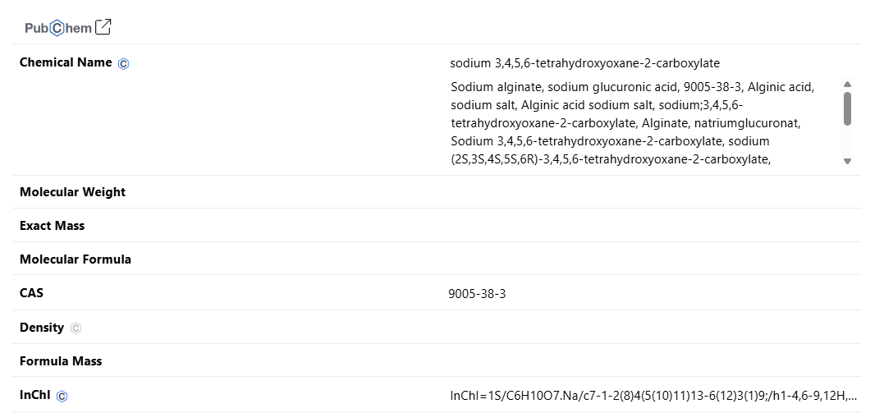Select the Formula Mass row label
This screenshot has width=884, height=413.
click(61, 361)
